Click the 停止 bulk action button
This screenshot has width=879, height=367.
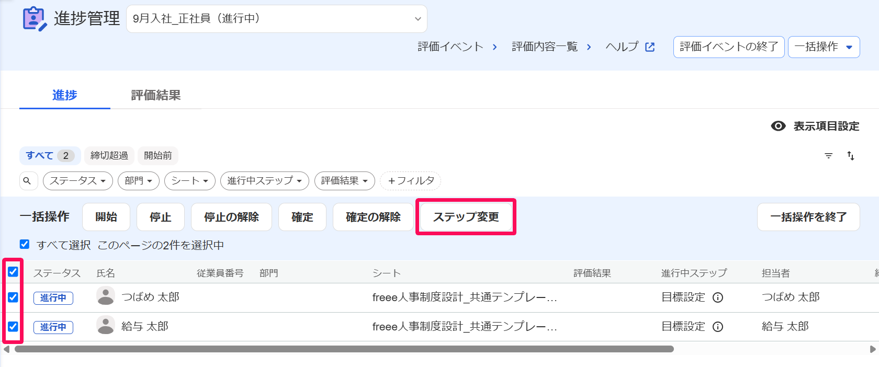tap(161, 217)
